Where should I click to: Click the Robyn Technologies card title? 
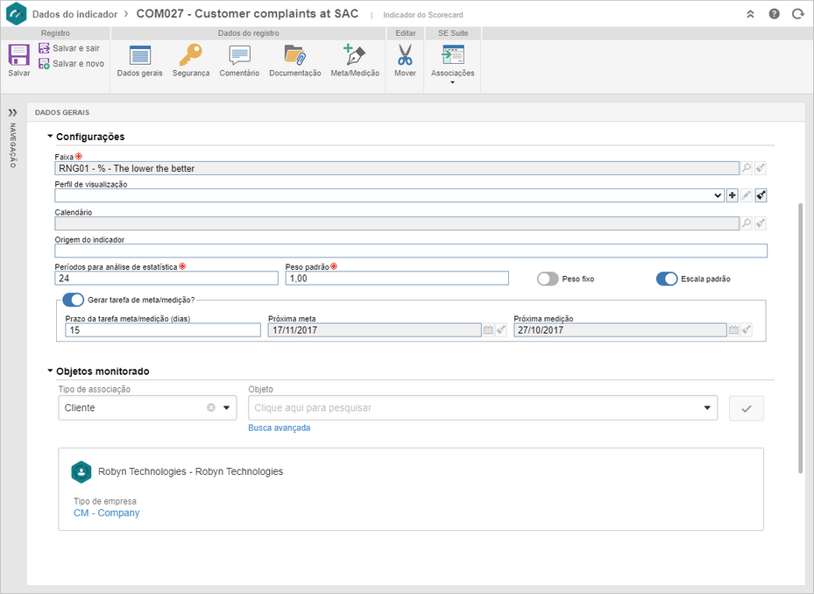tap(190, 471)
